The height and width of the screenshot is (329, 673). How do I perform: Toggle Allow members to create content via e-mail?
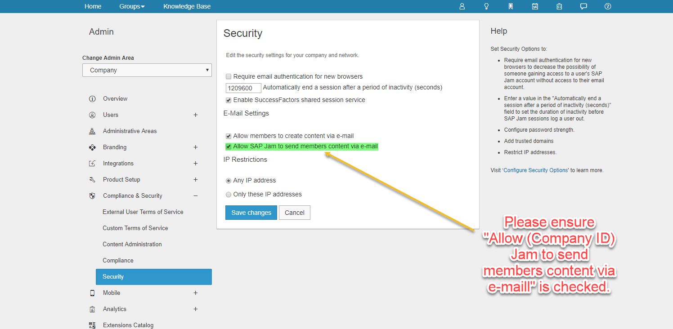point(229,136)
